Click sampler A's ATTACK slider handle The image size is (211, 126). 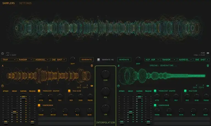[6, 122]
